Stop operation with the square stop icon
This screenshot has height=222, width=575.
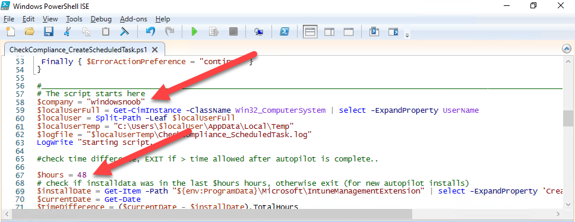pos(233,32)
